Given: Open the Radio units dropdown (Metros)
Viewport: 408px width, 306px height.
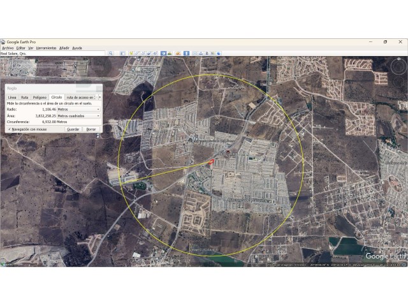Looking at the screenshot, I should (x=78, y=109).
